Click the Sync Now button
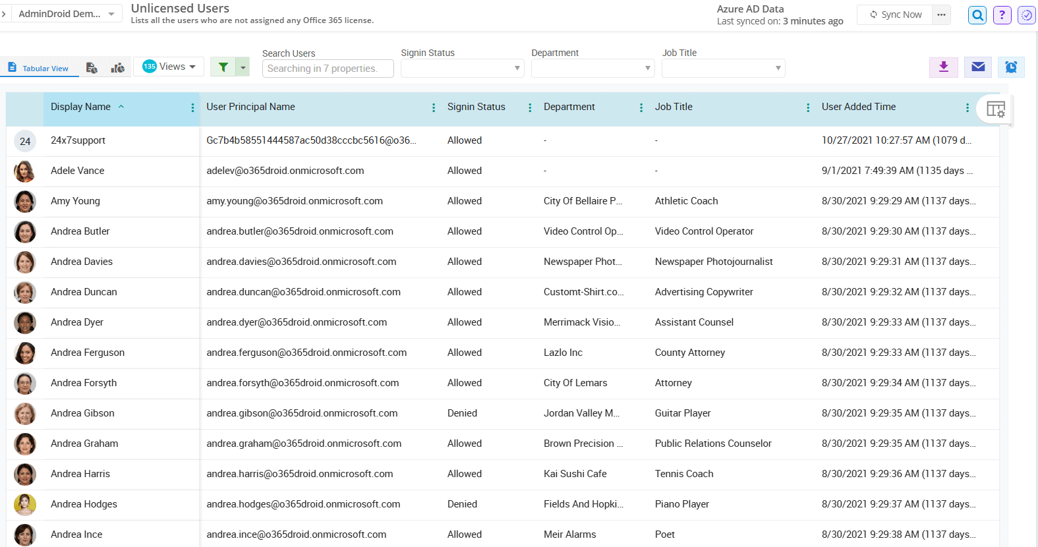The height and width of the screenshot is (547, 1038). [x=895, y=14]
